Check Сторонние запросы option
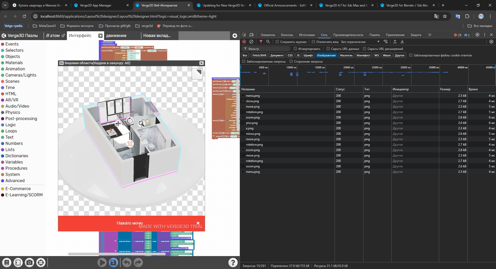Viewport: 496px width, 269px height. click(291, 61)
